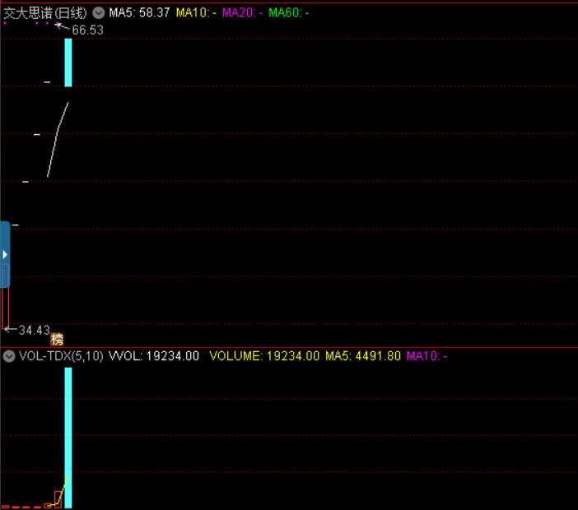
Task: Click the volume MA5: 4491.80 label
Action: click(363, 356)
